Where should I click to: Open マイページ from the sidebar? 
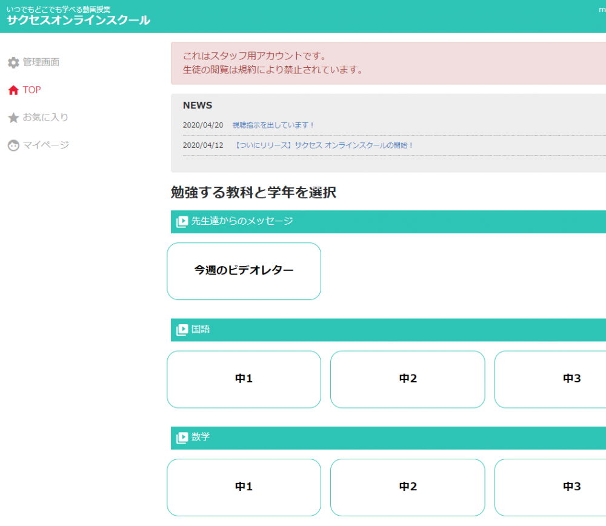tap(45, 145)
